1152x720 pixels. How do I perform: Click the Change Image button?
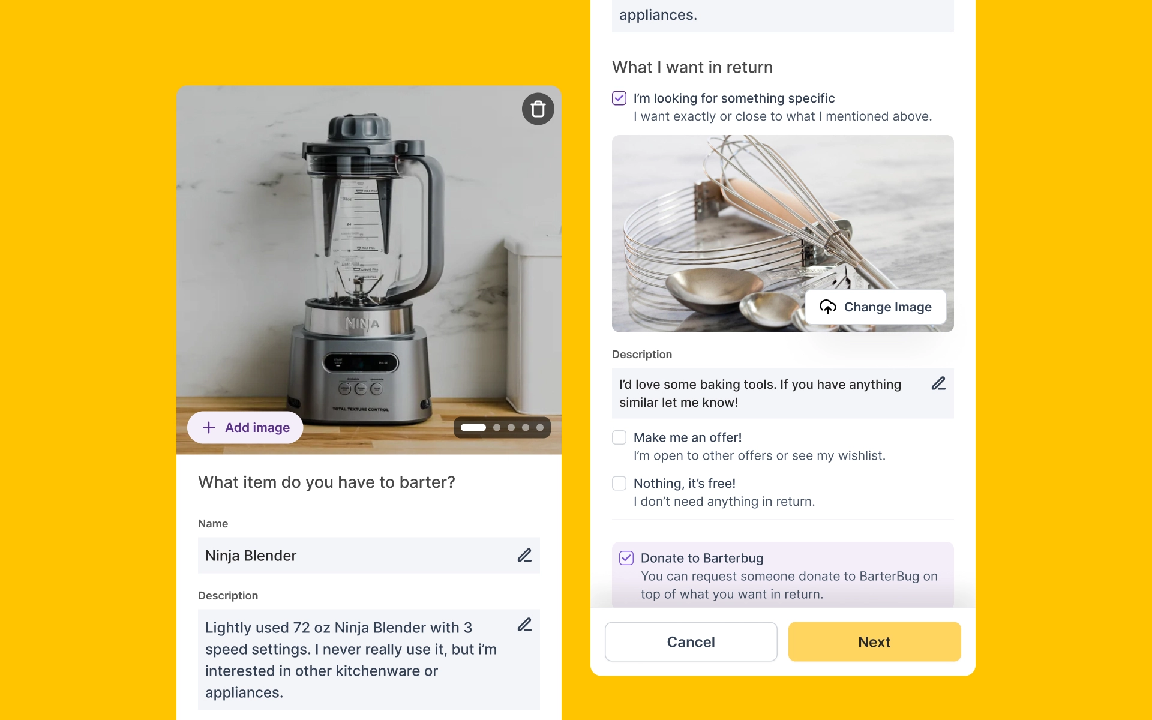coord(875,307)
